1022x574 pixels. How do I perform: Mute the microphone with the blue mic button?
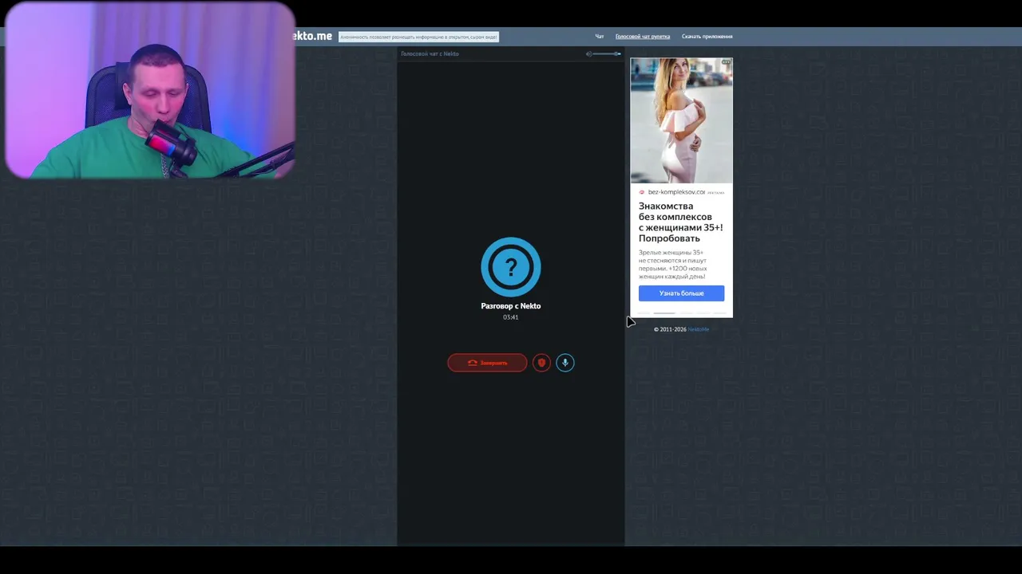(x=564, y=363)
